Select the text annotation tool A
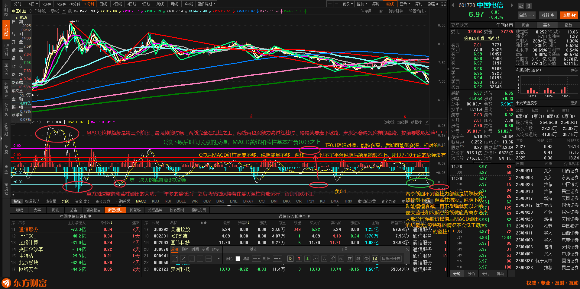Image resolution: width=580 pixels, height=289 pixels. [324, 259]
